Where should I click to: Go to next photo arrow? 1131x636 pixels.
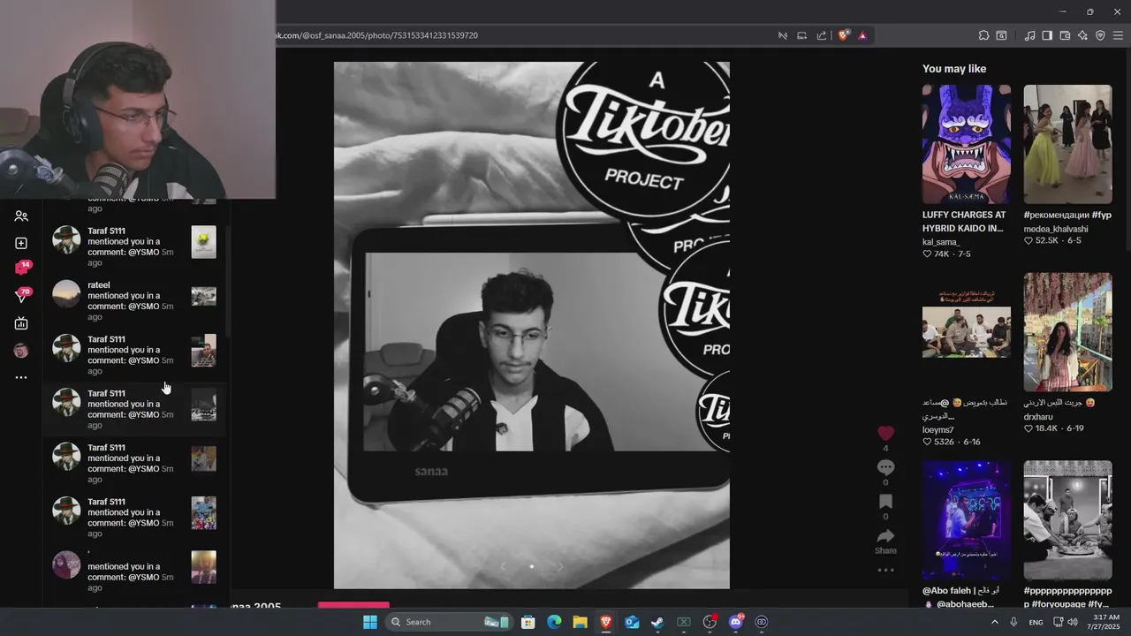pyautogui.click(x=560, y=566)
